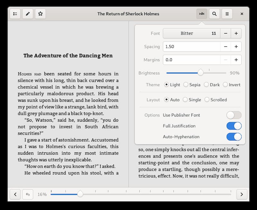
Task: Turn off Full Justification switch
Action: tap(234, 126)
